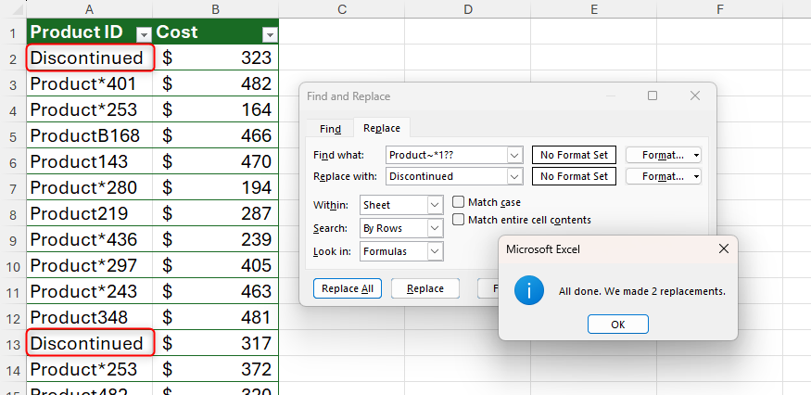Screen dimensions: 811x395
Task: Select cell containing Product*401
Action: tap(90, 83)
